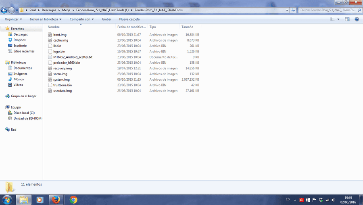Open Música library
Screen dimensions: 363x205
[x=19, y=79]
